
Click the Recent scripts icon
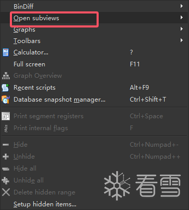pyautogui.click(x=6, y=88)
